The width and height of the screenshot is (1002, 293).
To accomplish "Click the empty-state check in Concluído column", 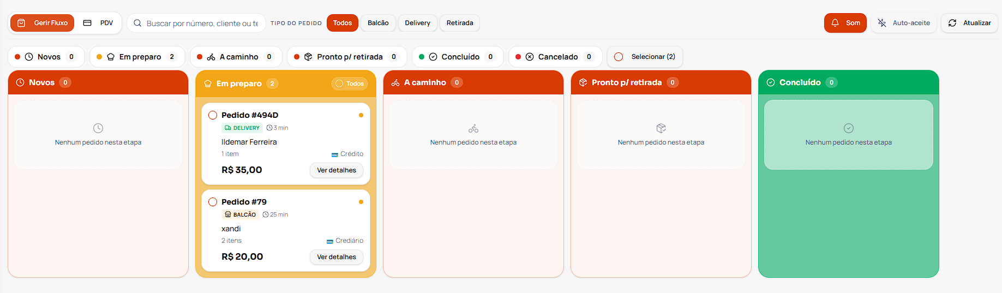I will click(x=849, y=128).
